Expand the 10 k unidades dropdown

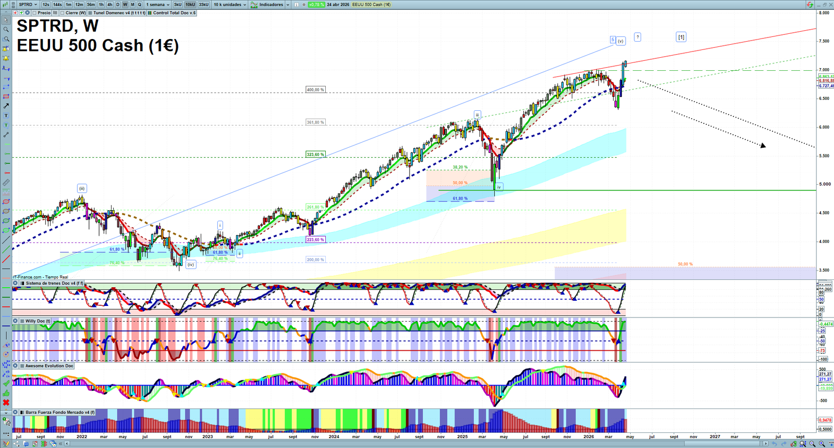pyautogui.click(x=230, y=5)
